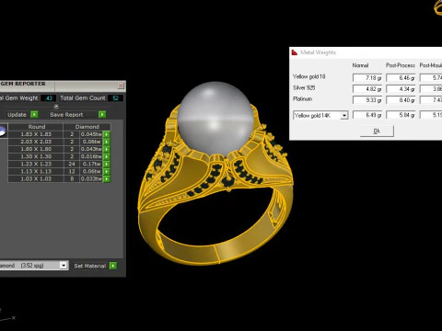Click the total gem weight value .43
Image resolution: width=442 pixels, height=331 pixels.
[49, 98]
